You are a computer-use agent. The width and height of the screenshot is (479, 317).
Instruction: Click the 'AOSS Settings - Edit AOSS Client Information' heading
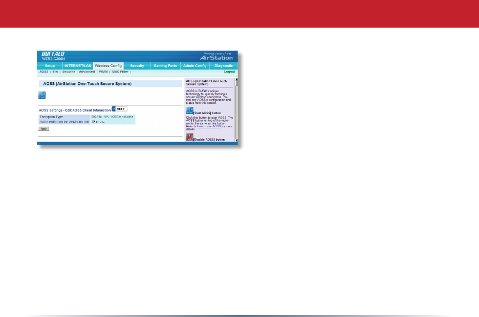click(x=75, y=110)
